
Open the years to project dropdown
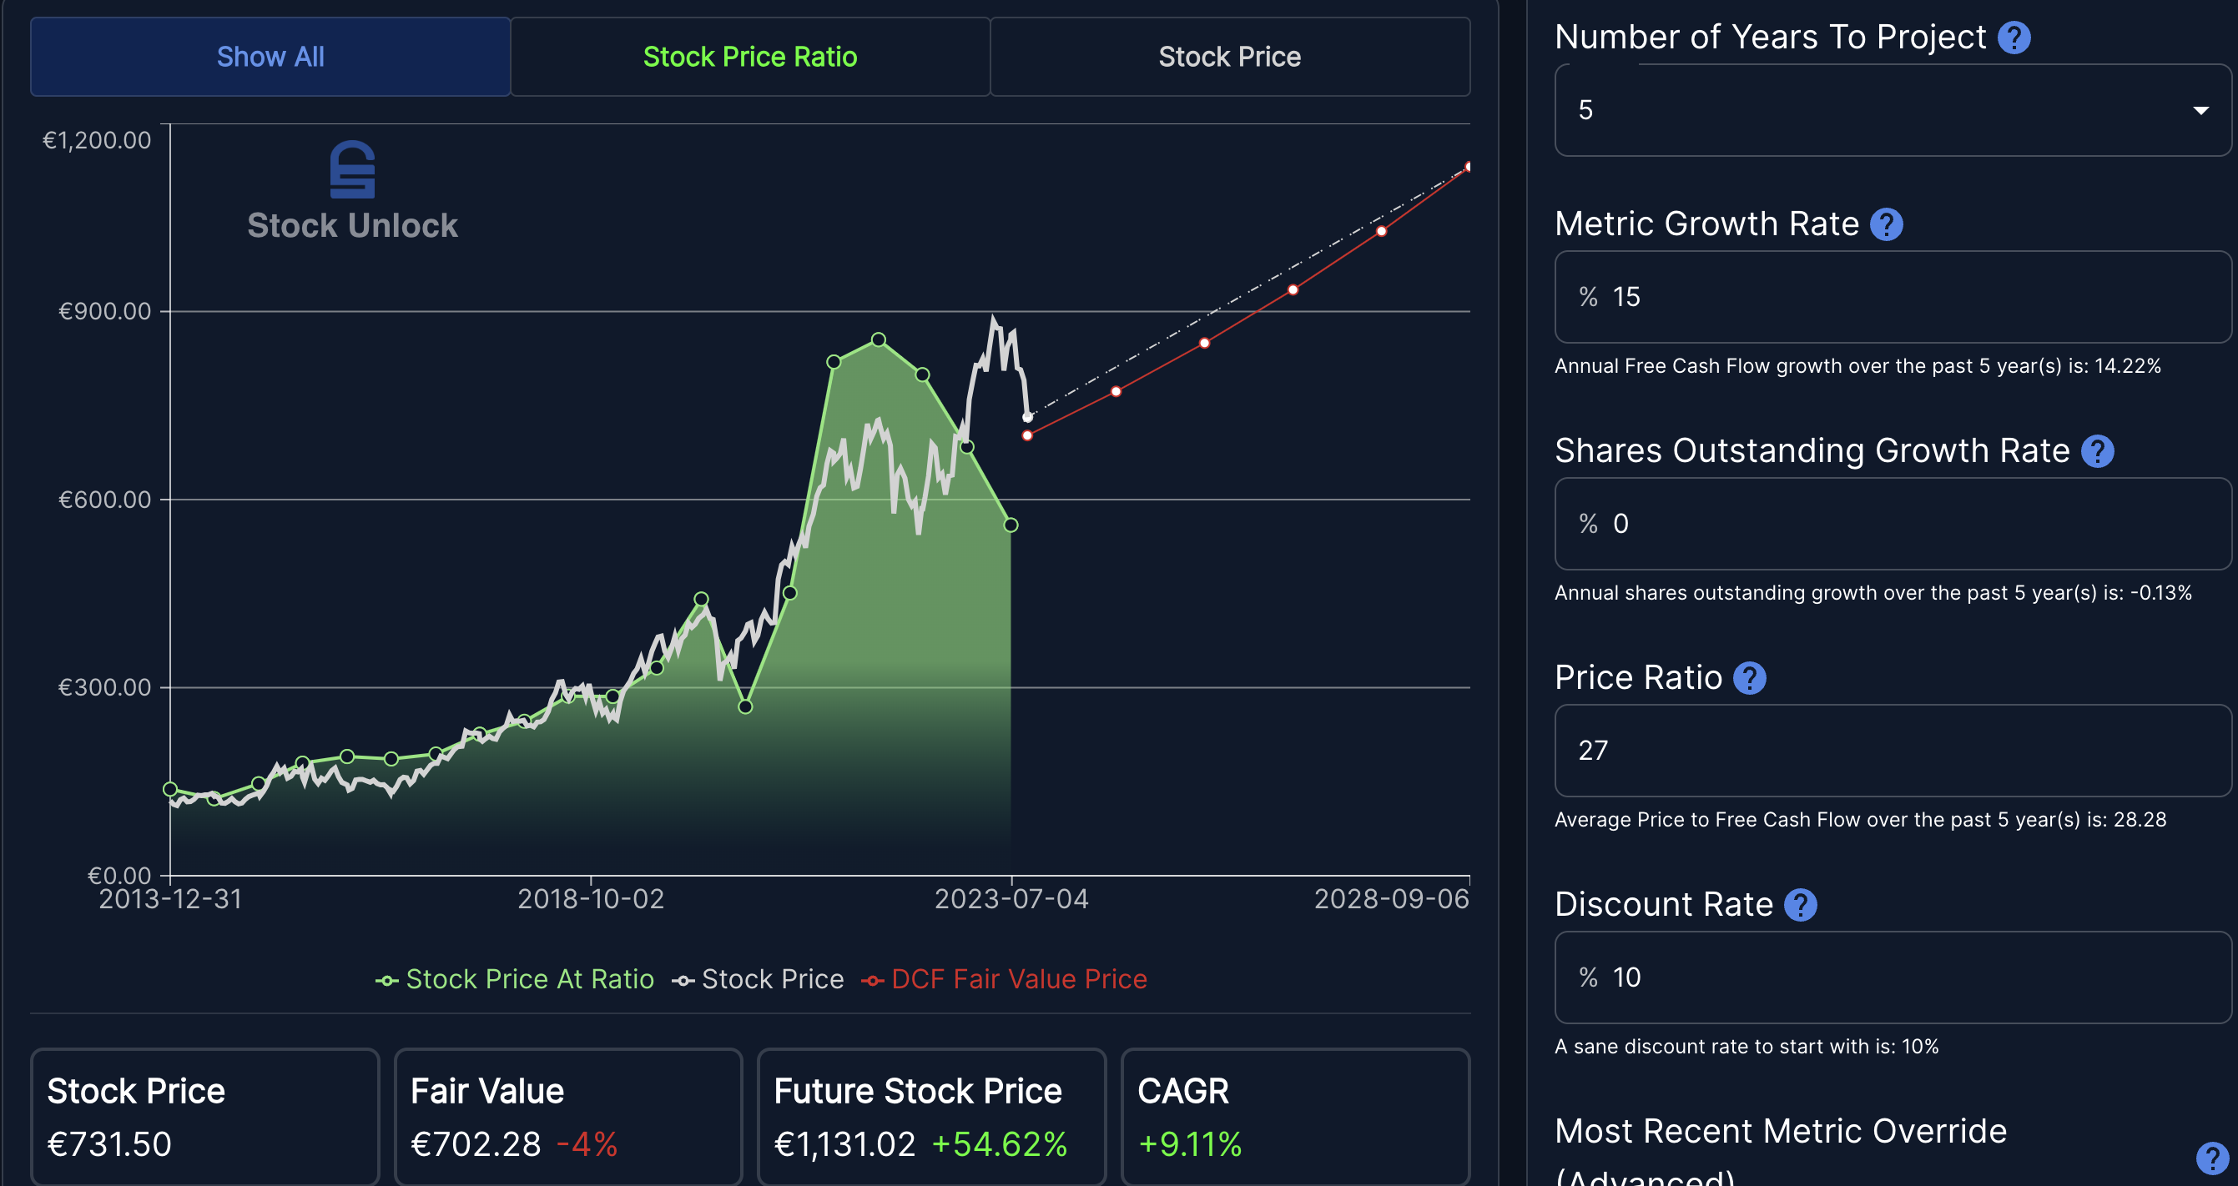(x=1893, y=110)
